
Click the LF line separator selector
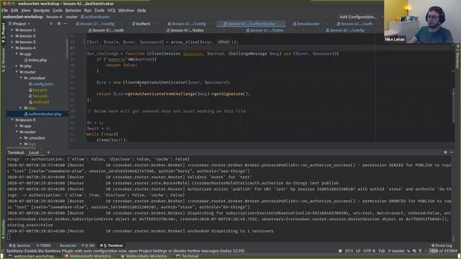click(x=358, y=251)
